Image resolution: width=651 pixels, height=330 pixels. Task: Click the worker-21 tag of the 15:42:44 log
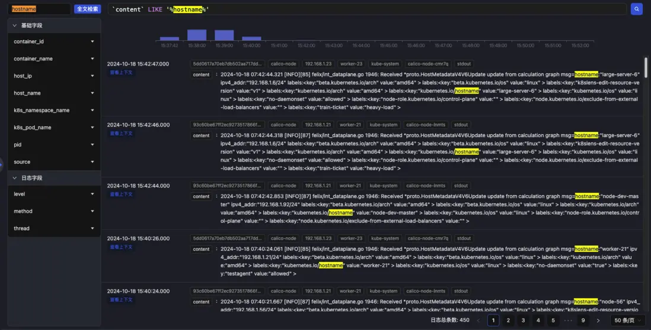[x=350, y=186]
